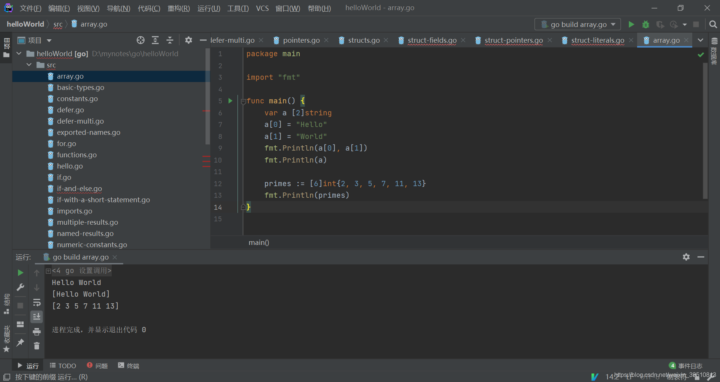Click the stop button in top toolbar

click(696, 24)
